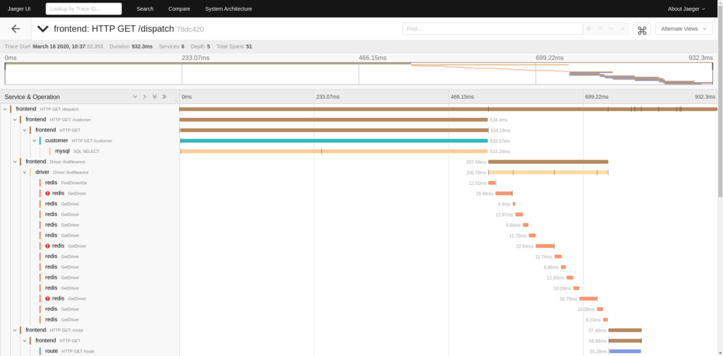Select the 207.58ms frontend findNearest span bar
The height and width of the screenshot is (356, 723).
[548, 162]
